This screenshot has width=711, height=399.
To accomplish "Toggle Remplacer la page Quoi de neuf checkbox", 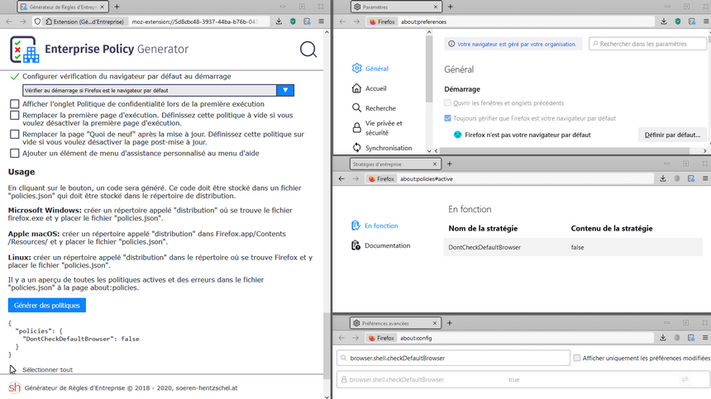I will click(x=15, y=135).
